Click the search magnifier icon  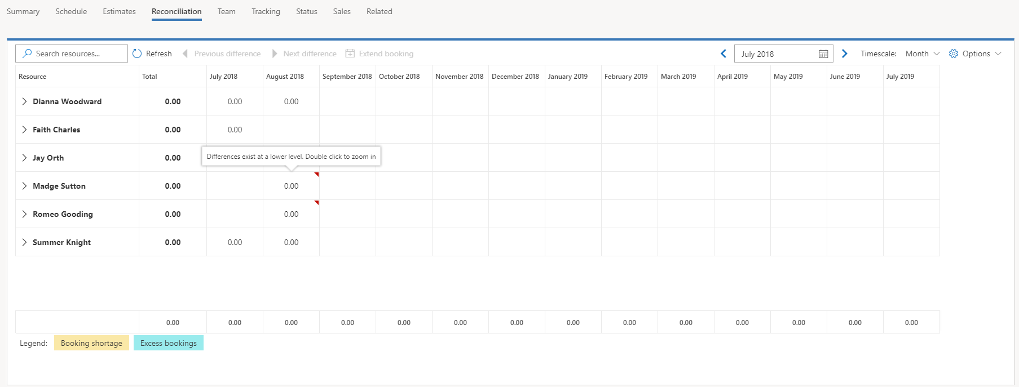click(x=27, y=54)
